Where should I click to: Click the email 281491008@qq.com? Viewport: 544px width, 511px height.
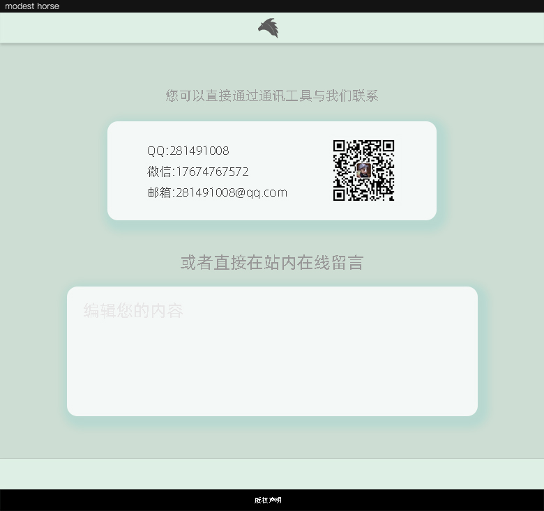232,192
